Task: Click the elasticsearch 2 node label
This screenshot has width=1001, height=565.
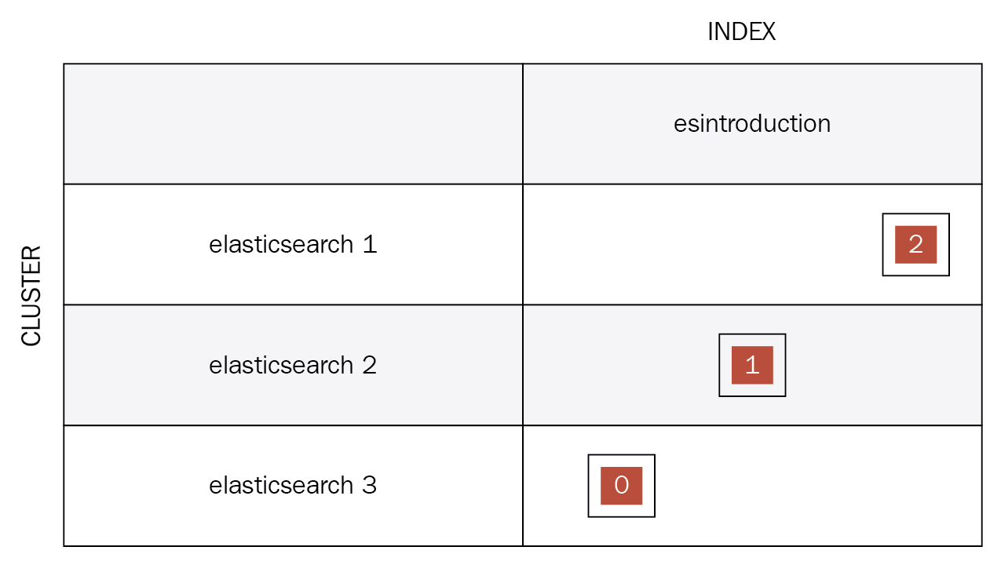Action: click(293, 365)
